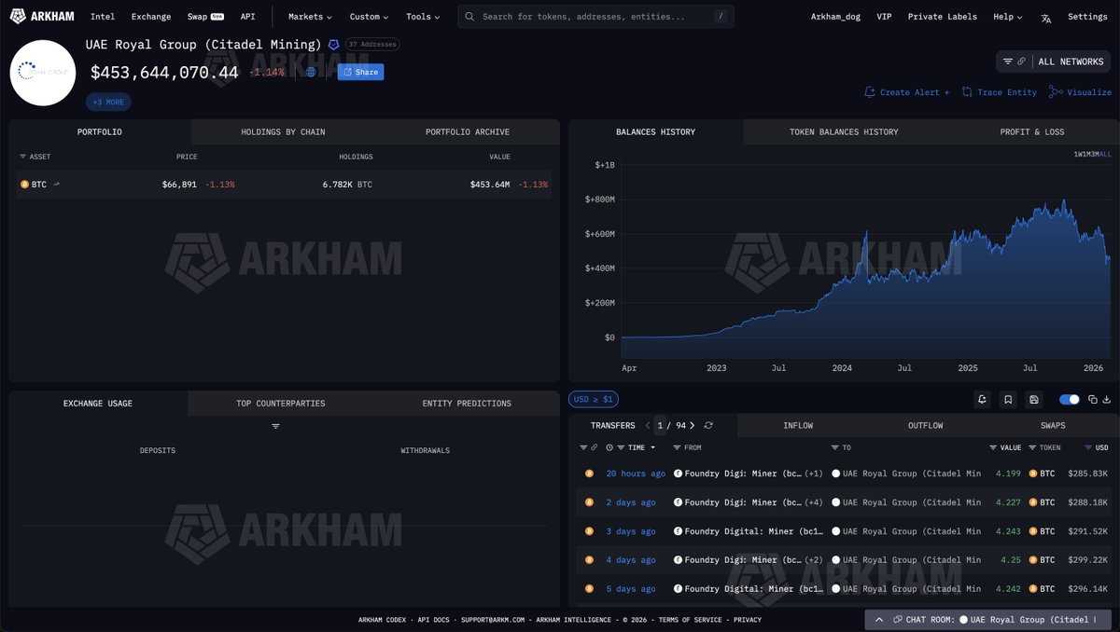Flip the blue USD display toggle switch
1120x632 pixels.
tap(1068, 399)
